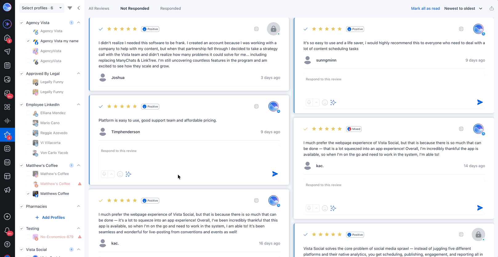
Task: Open the export icon at top right
Action: tap(492, 8)
